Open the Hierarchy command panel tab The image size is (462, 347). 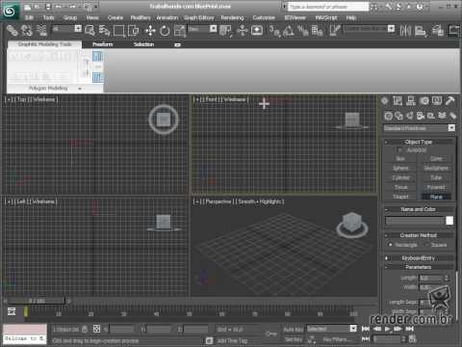[x=411, y=101]
